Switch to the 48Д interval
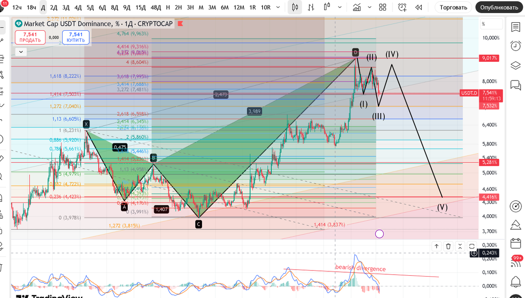 pos(155,7)
